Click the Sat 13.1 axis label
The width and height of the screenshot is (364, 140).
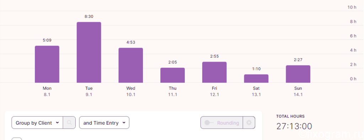coord(256,92)
